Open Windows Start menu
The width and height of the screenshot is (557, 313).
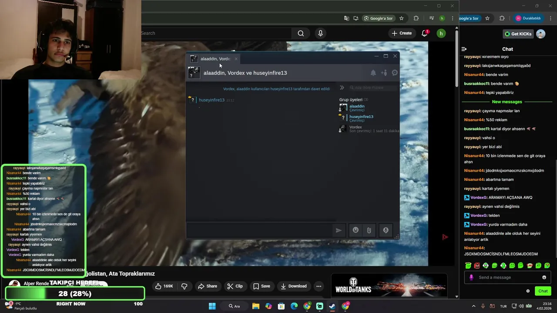(x=212, y=306)
